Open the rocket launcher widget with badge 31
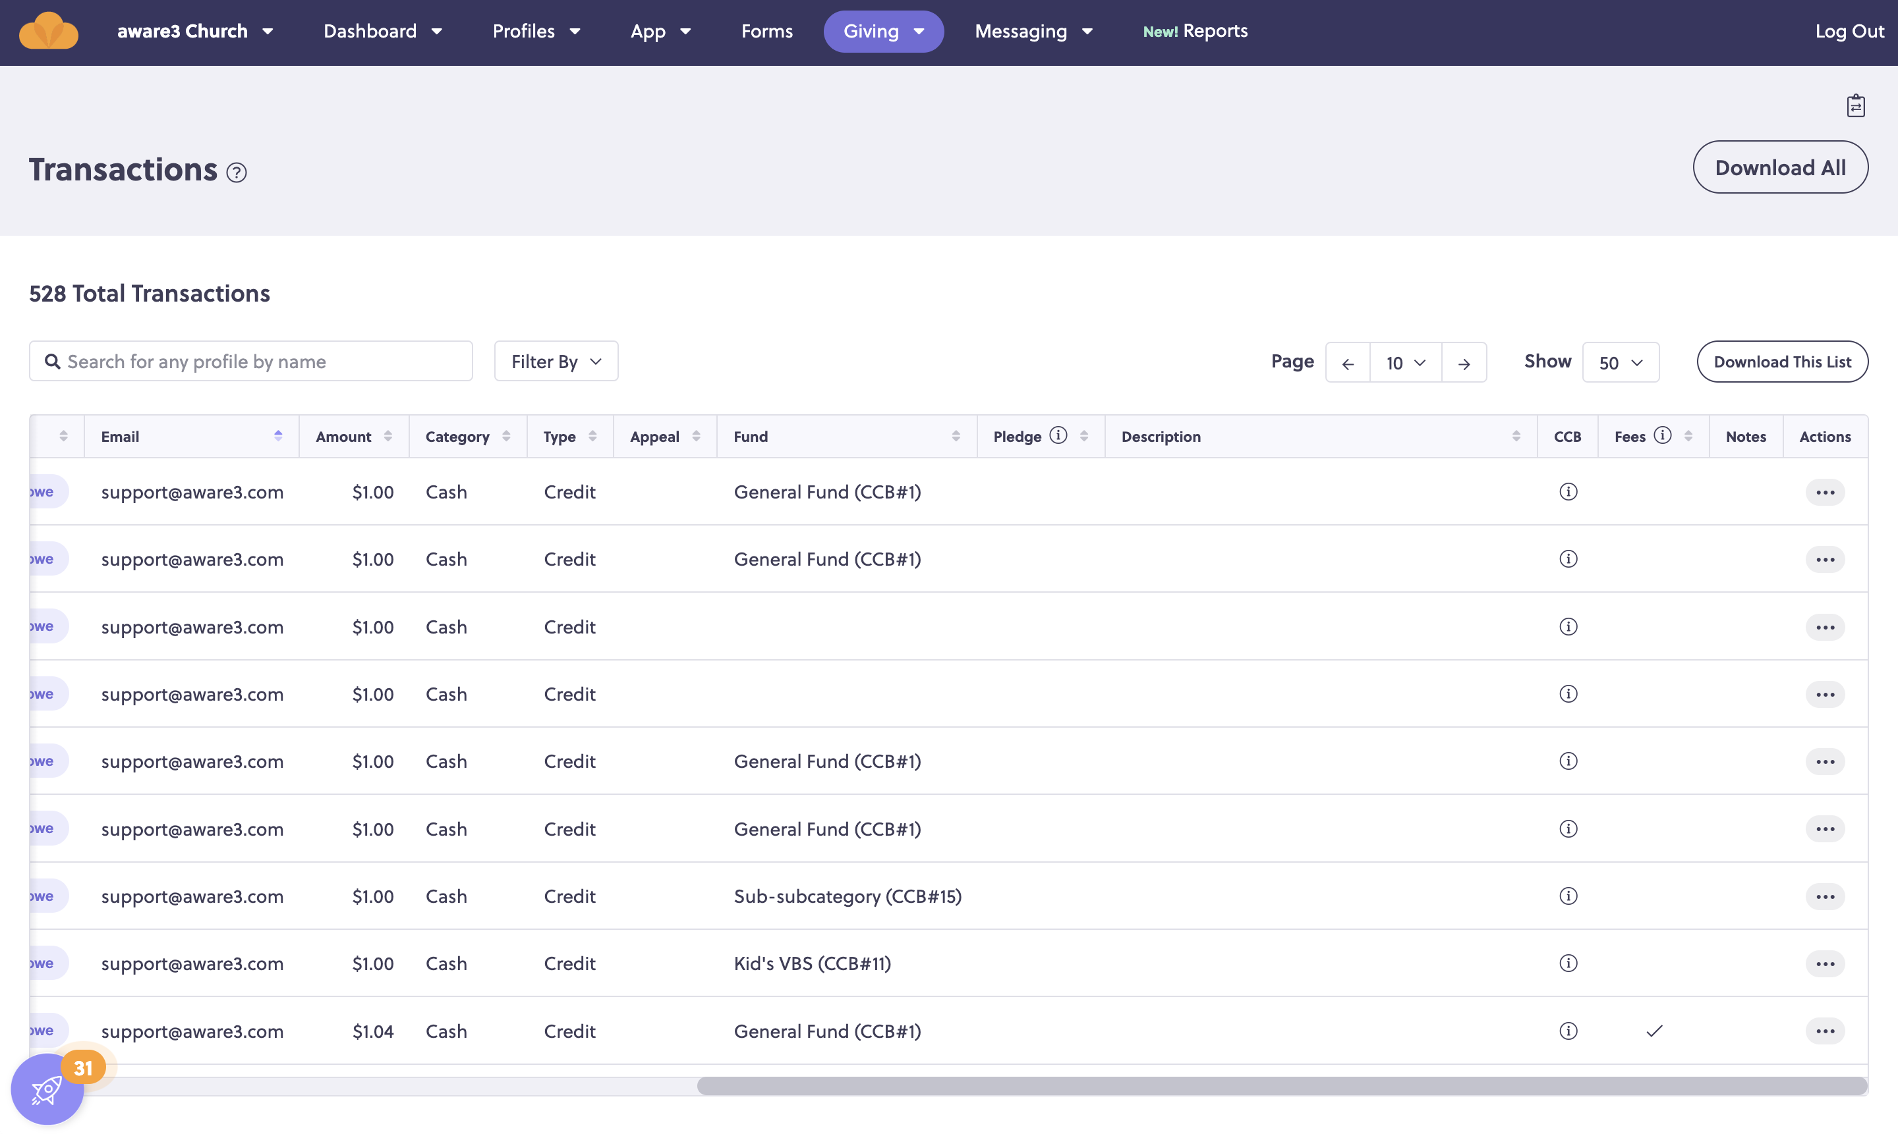This screenshot has height=1134, width=1898. [47, 1089]
